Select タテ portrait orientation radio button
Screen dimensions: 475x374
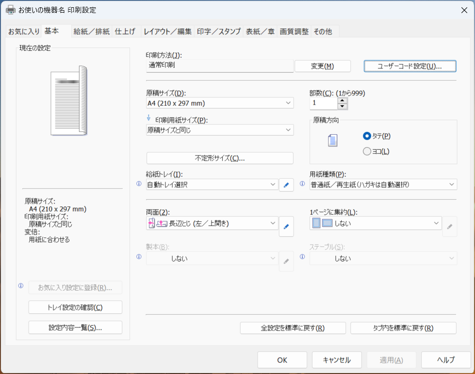coord(367,136)
